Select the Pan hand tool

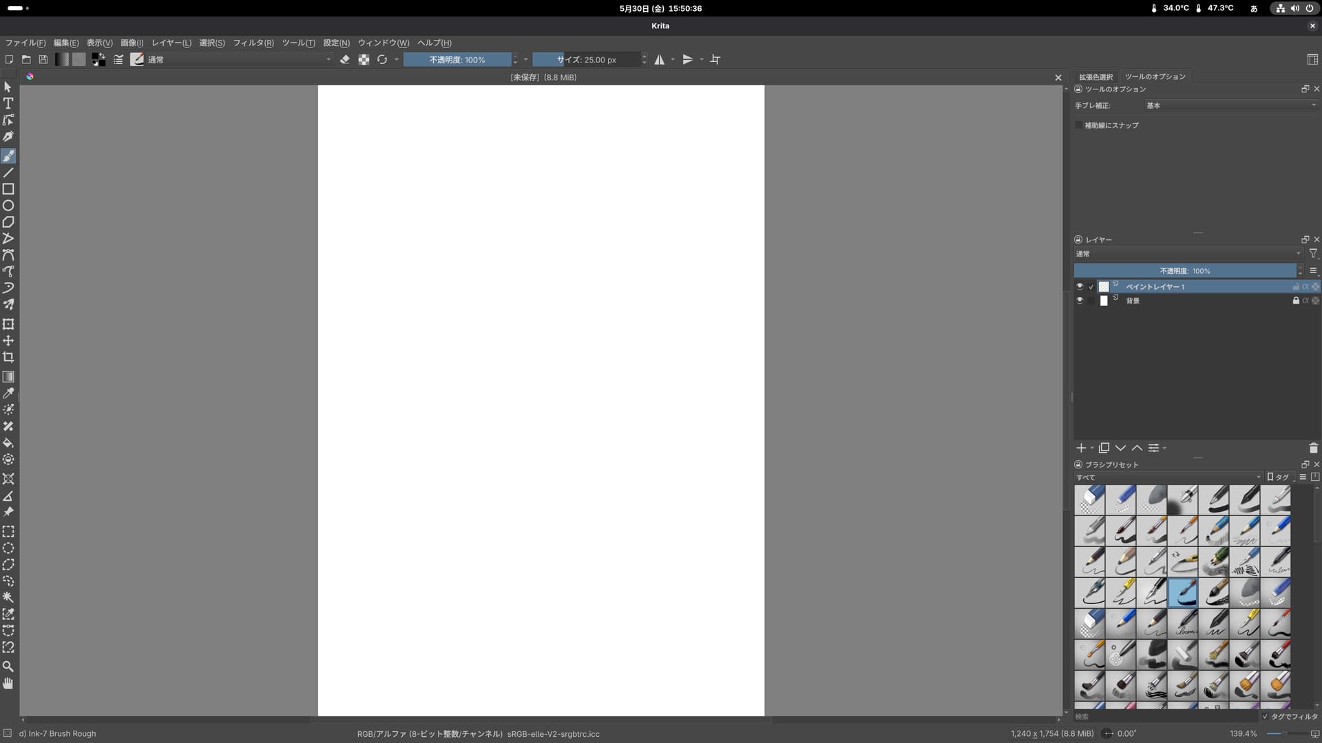8,683
